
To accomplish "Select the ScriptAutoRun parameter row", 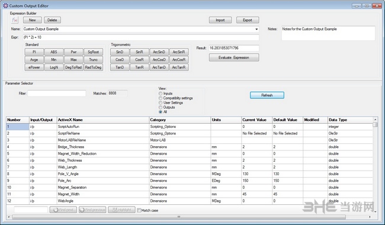I will tap(190, 127).
